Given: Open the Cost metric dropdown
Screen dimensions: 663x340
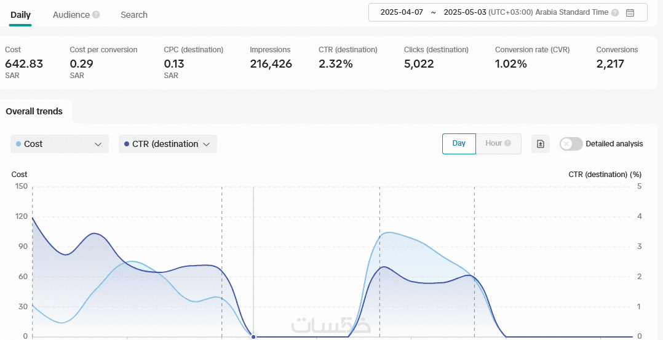Looking at the screenshot, I should [x=60, y=144].
